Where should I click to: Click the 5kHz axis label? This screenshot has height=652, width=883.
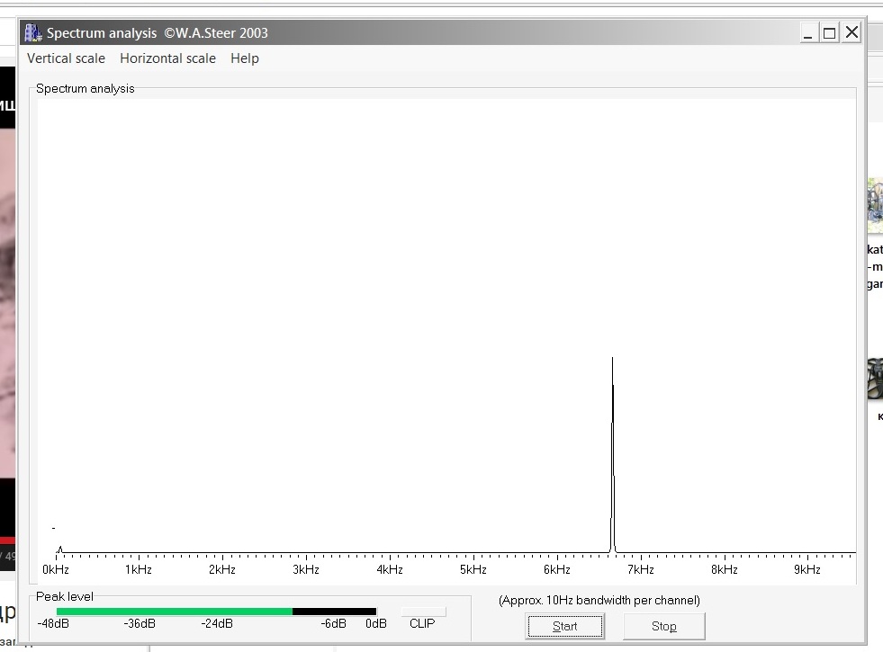tap(473, 569)
